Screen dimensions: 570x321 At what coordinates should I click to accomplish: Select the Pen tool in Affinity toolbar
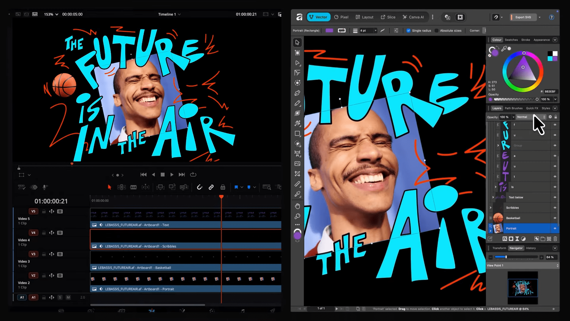tap(297, 93)
